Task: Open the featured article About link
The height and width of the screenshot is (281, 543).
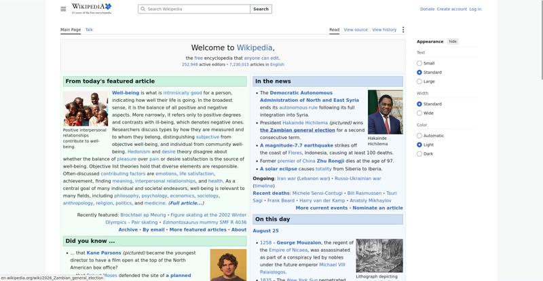Action: point(239,229)
